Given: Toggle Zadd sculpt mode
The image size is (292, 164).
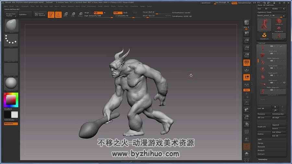Looking at the screenshot, I should pos(118,13).
